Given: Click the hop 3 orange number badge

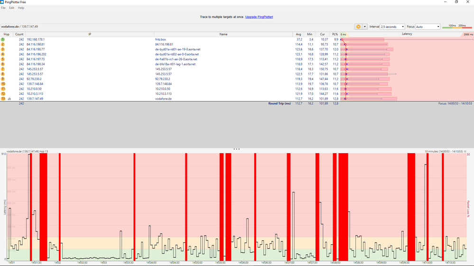Looking at the screenshot, I should [3, 49].
